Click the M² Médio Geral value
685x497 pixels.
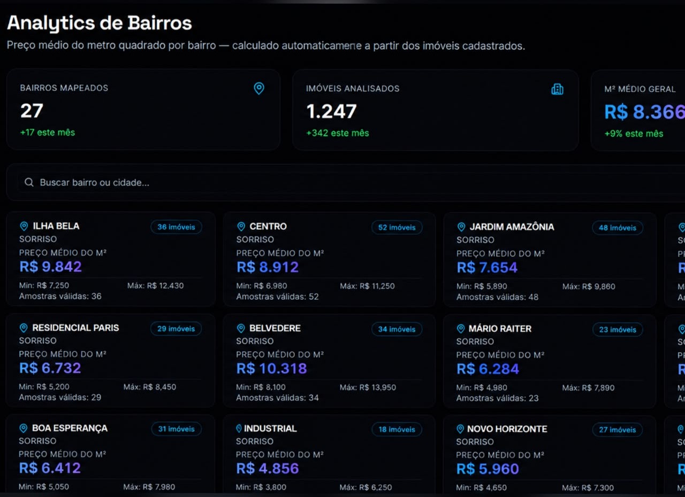pos(644,112)
